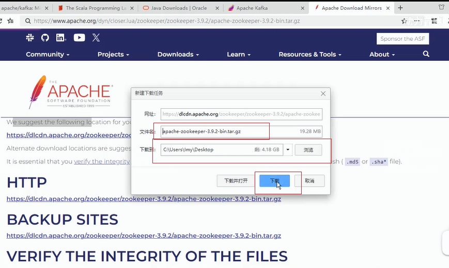This screenshot has height=268, width=449.
Task: Click VERIFY THE INTEGRITY OF THE FILES heading
Action: 147,256
